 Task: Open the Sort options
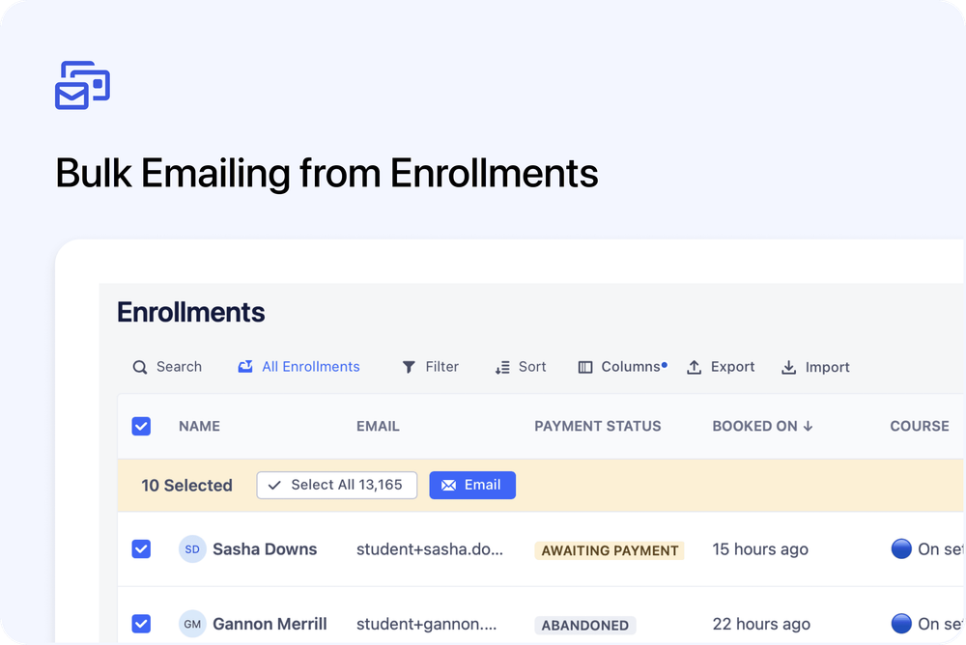point(520,367)
